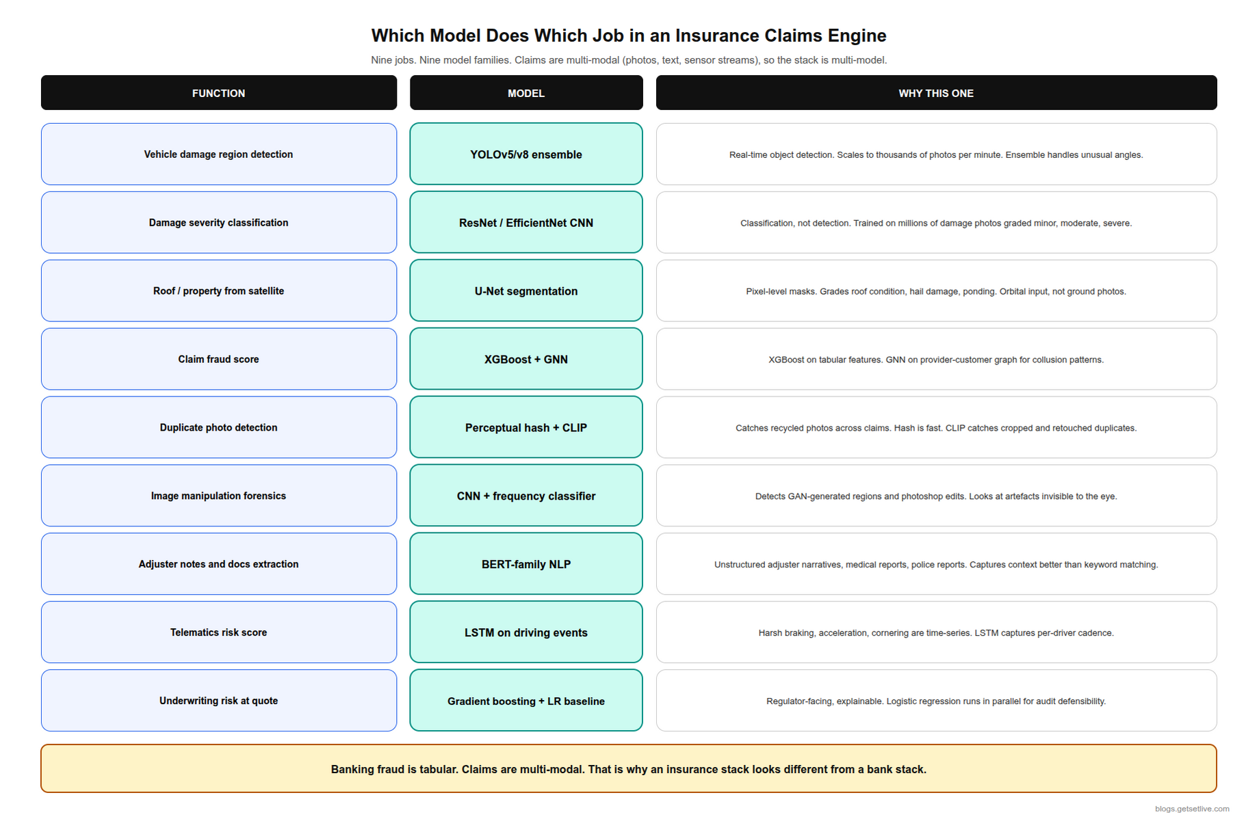The width and height of the screenshot is (1259, 821).
Task: Click the Unstructured adjuster narratives explanation
Action: 936,565
